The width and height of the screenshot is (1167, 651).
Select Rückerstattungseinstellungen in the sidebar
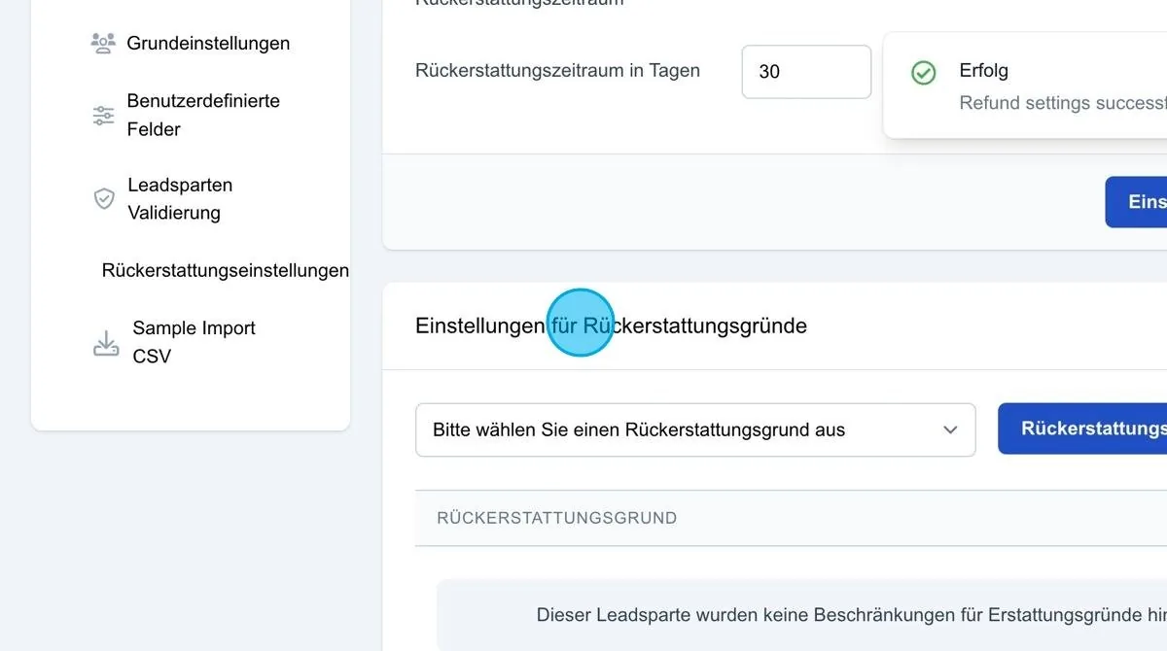pos(225,270)
